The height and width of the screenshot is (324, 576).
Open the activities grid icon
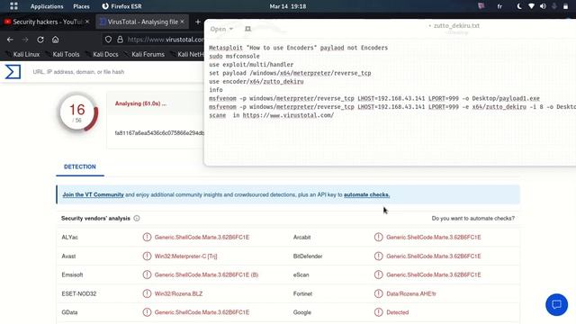click(13, 6)
